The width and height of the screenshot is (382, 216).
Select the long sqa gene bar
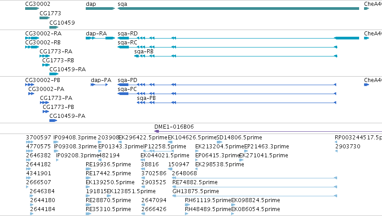pyautogui.click(x=238, y=9)
